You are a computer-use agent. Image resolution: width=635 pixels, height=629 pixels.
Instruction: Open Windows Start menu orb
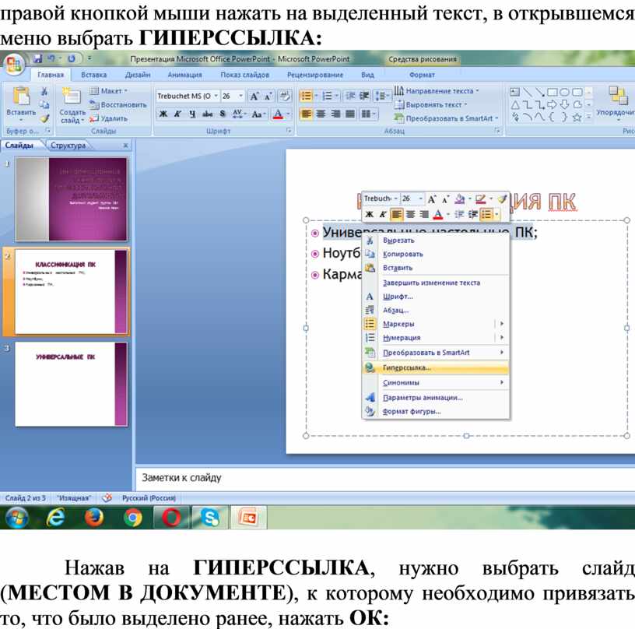16,517
